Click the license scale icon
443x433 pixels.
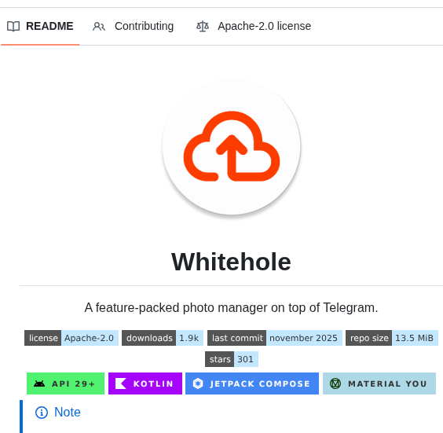203,27
